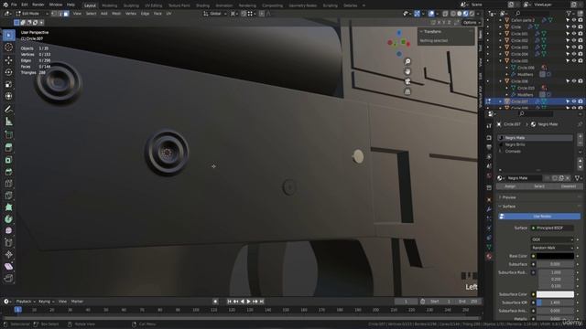Image resolution: width=586 pixels, height=329 pixels.
Task: Select the Inset Faces tool
Action: pos(8,160)
